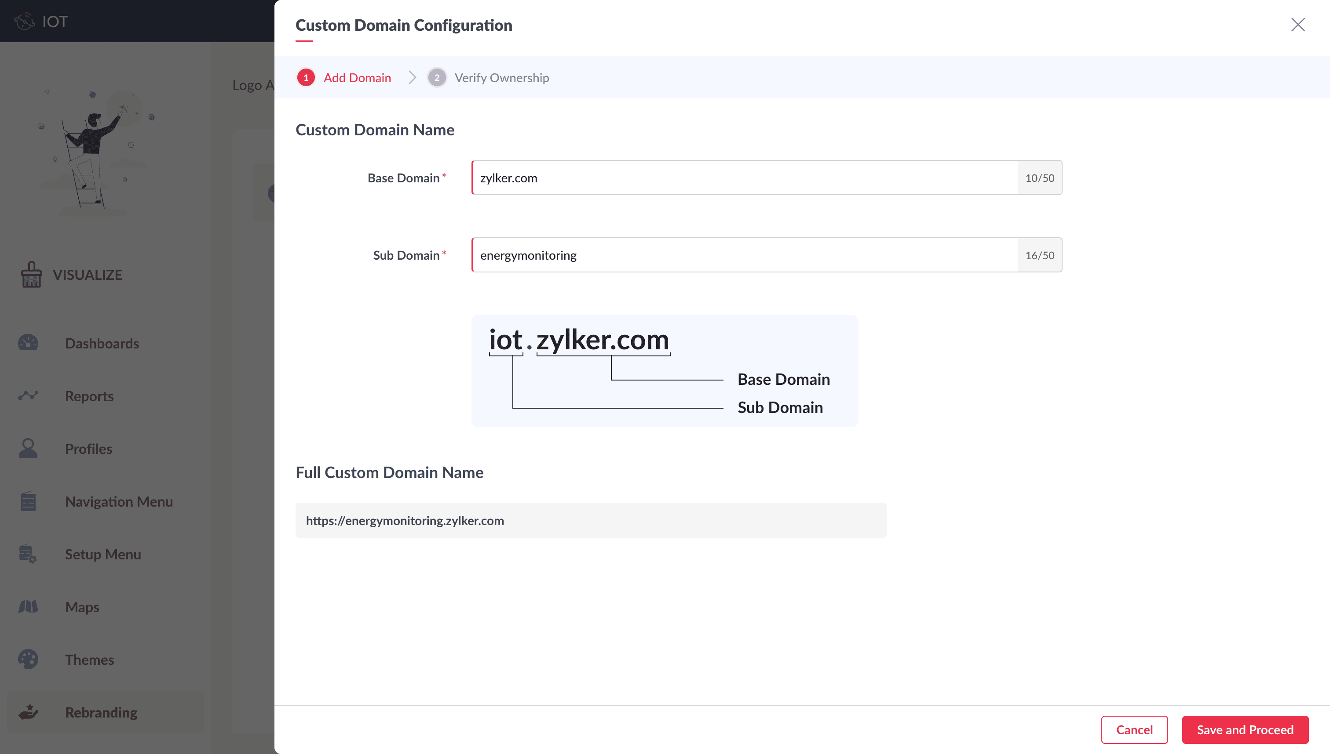Click the Setup Menu gear-list icon
The height and width of the screenshot is (754, 1330).
(28, 554)
